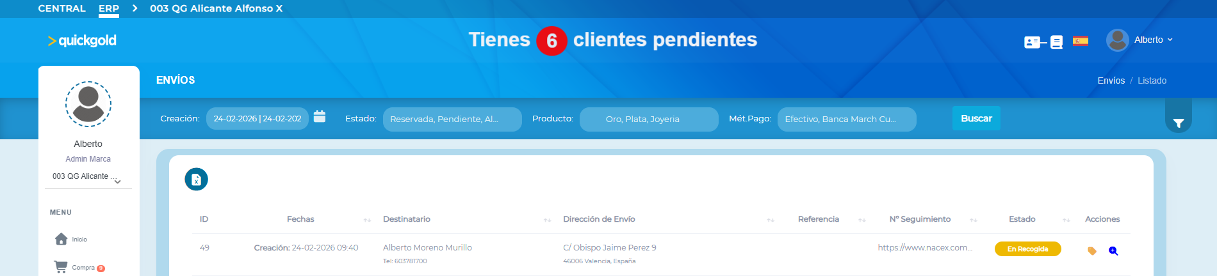
Task: Open the Estado filter dropdown
Action: [x=452, y=119]
